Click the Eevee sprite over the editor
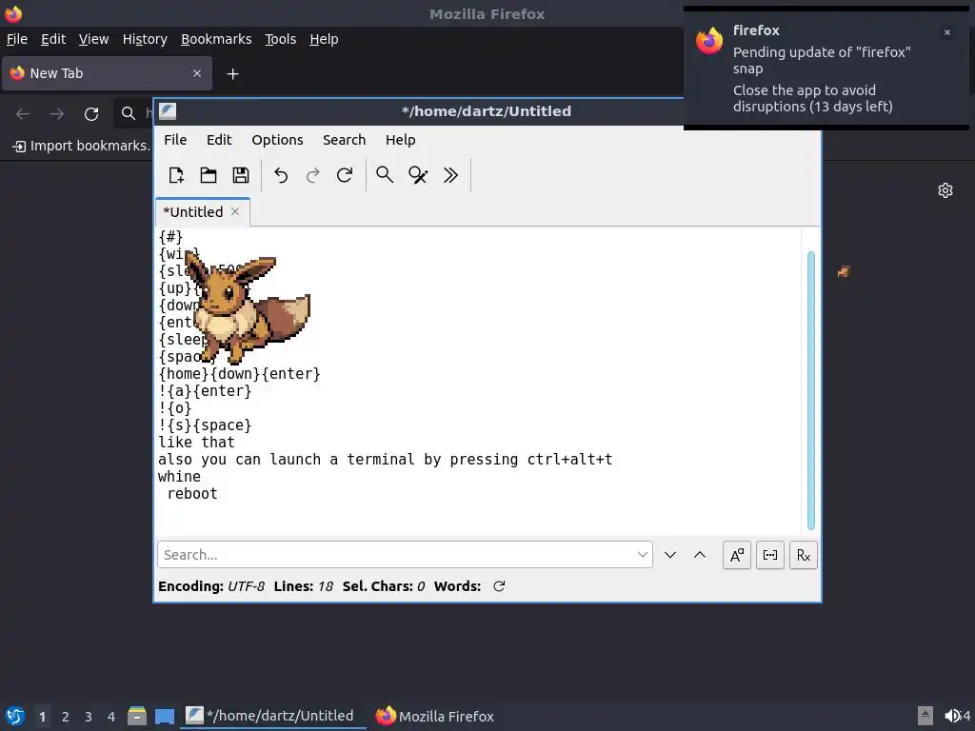Screen dimensions: 975x731 [x=248, y=308]
